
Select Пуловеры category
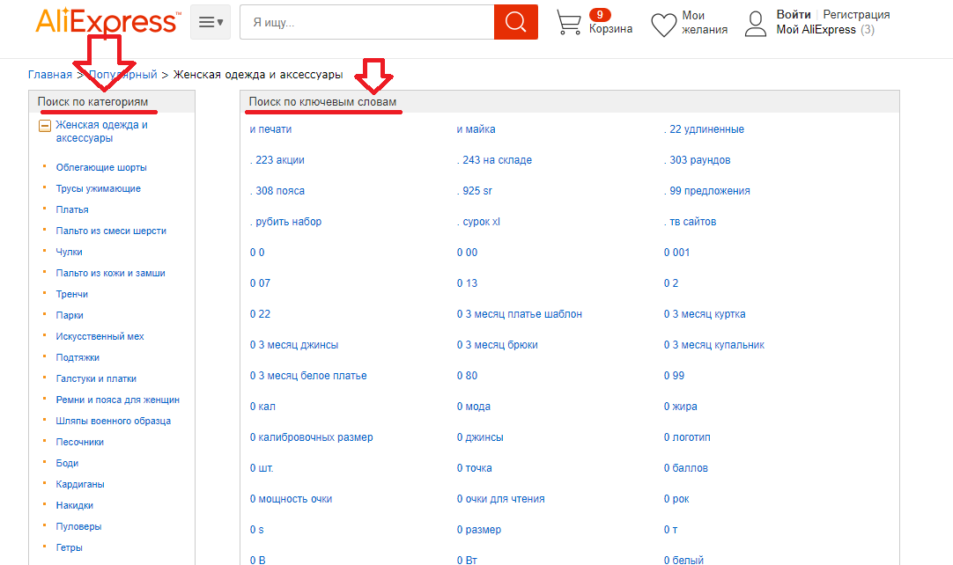pyautogui.click(x=78, y=527)
